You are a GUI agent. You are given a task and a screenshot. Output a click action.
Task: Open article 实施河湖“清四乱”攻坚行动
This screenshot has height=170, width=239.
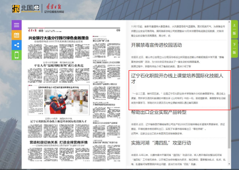tap(161, 143)
